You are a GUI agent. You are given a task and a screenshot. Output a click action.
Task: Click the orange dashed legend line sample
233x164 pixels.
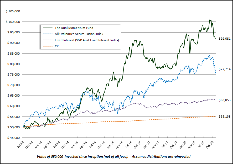[47, 46]
